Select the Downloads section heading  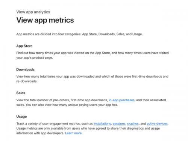[25, 70]
